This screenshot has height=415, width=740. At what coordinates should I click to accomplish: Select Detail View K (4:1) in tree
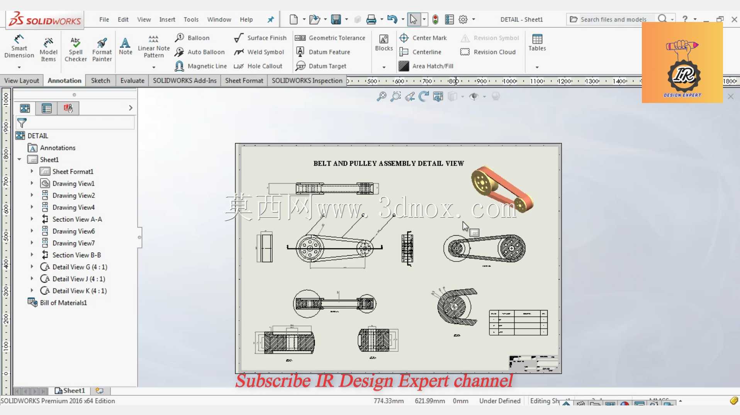pyautogui.click(x=80, y=291)
